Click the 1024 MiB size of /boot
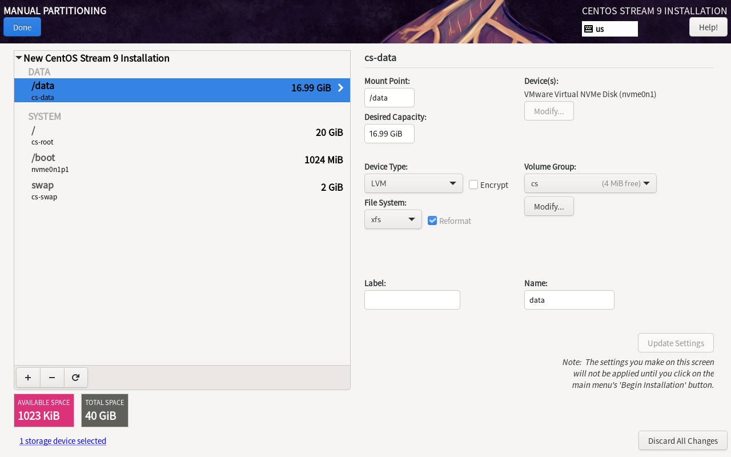 [x=324, y=160]
